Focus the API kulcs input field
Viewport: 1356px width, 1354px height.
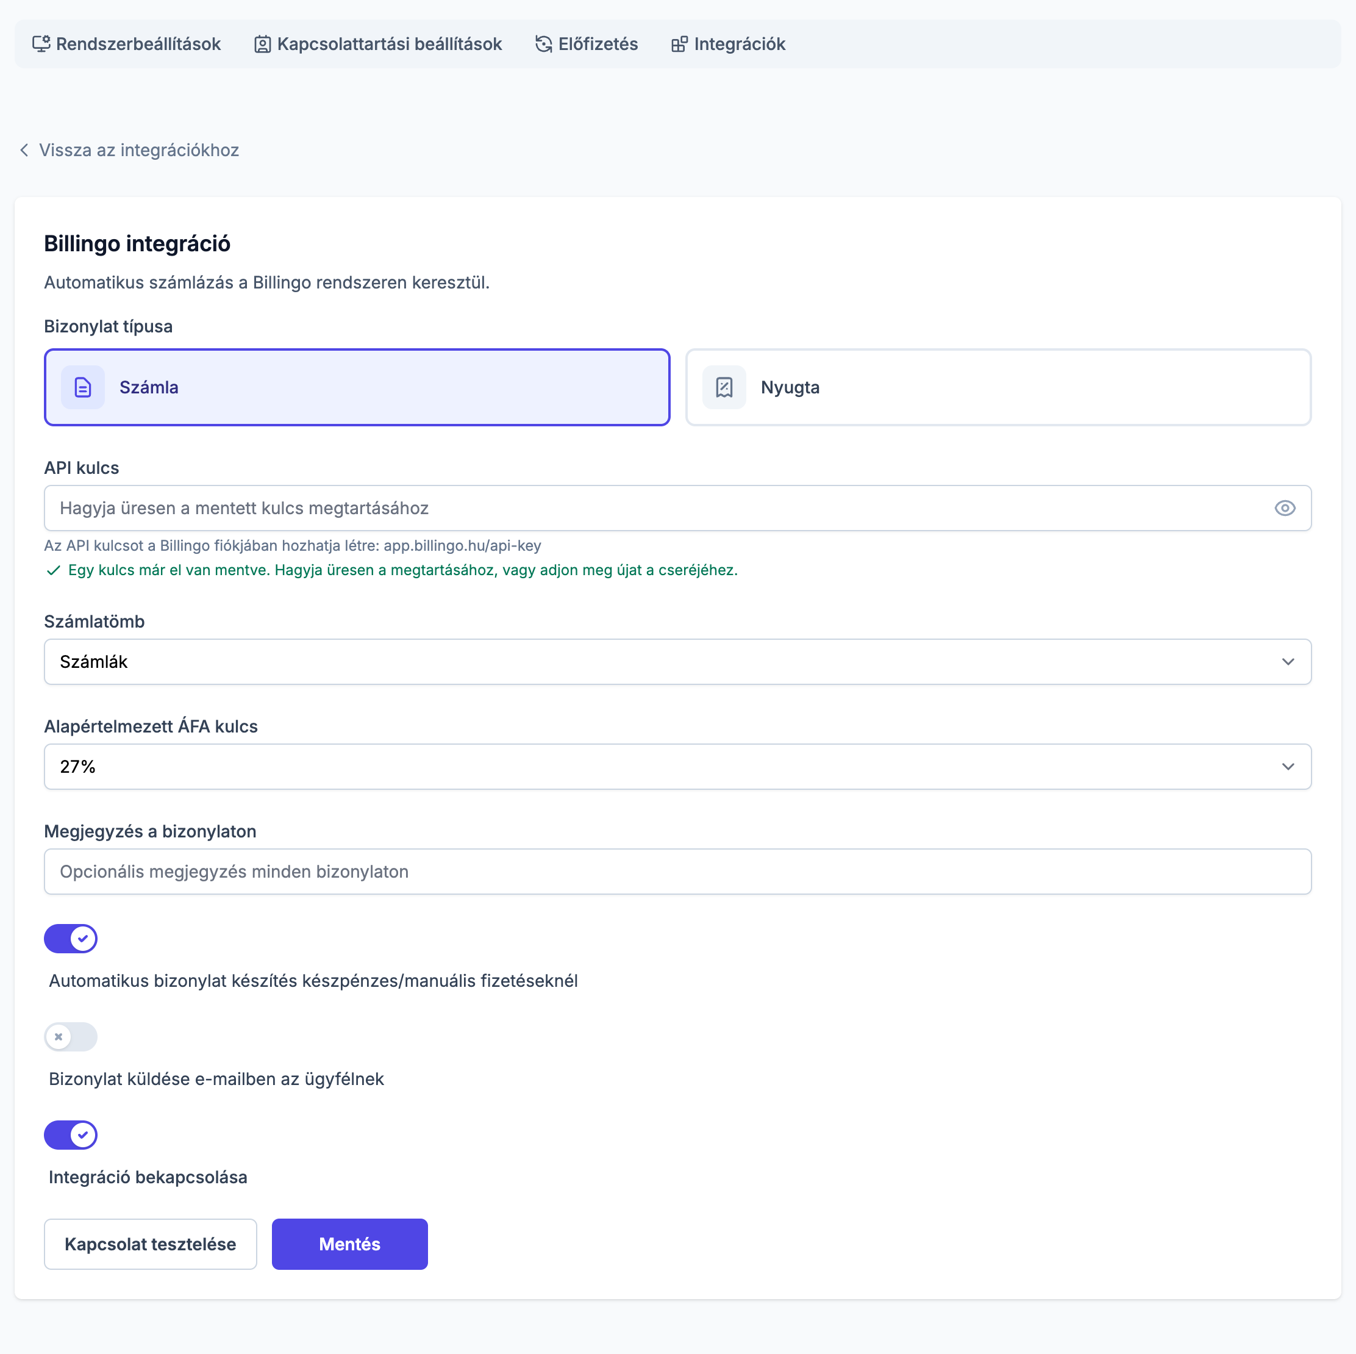[x=678, y=508]
